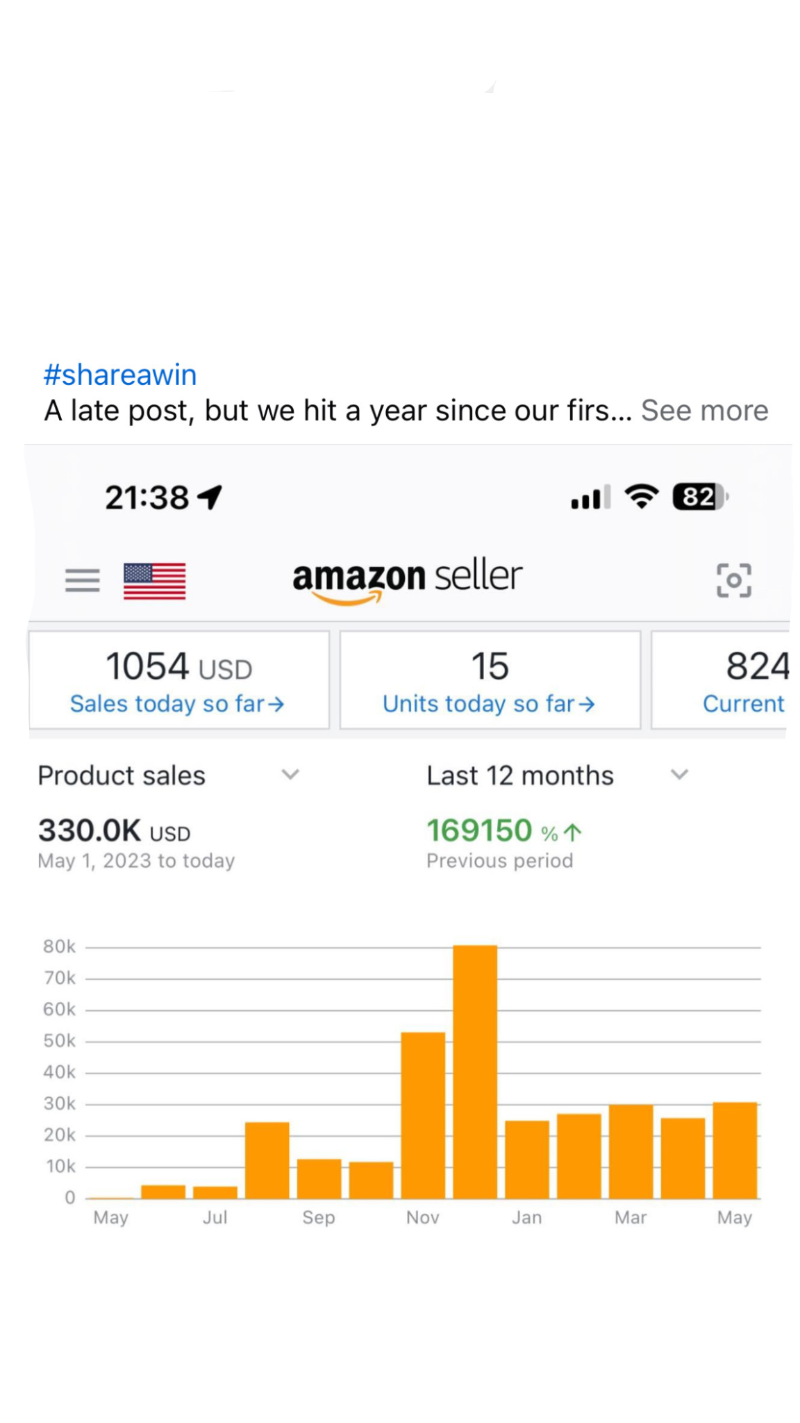Viewport: 800px width, 1423px height.
Task: Open Sales today so far
Action: point(178,680)
